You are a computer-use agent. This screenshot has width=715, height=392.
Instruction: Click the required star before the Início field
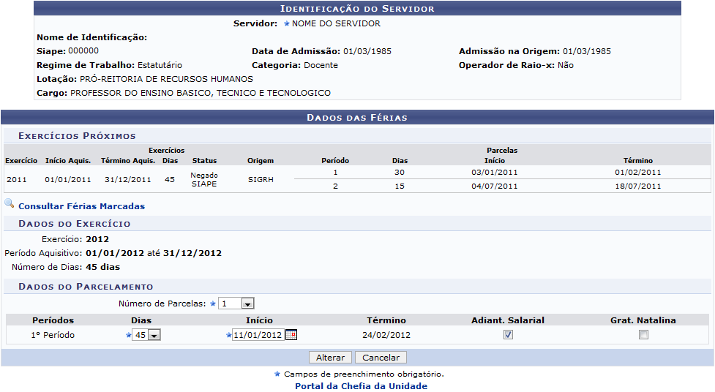(x=228, y=335)
